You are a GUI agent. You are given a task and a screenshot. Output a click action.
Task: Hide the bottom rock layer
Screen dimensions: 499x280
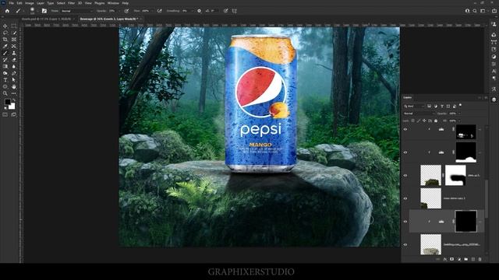(405, 244)
